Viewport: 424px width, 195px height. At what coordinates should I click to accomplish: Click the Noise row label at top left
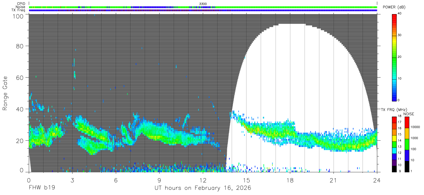click(x=21, y=7)
